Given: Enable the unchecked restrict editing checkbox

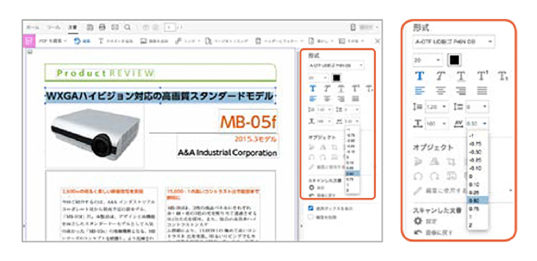Looking at the screenshot, I should [x=311, y=217].
